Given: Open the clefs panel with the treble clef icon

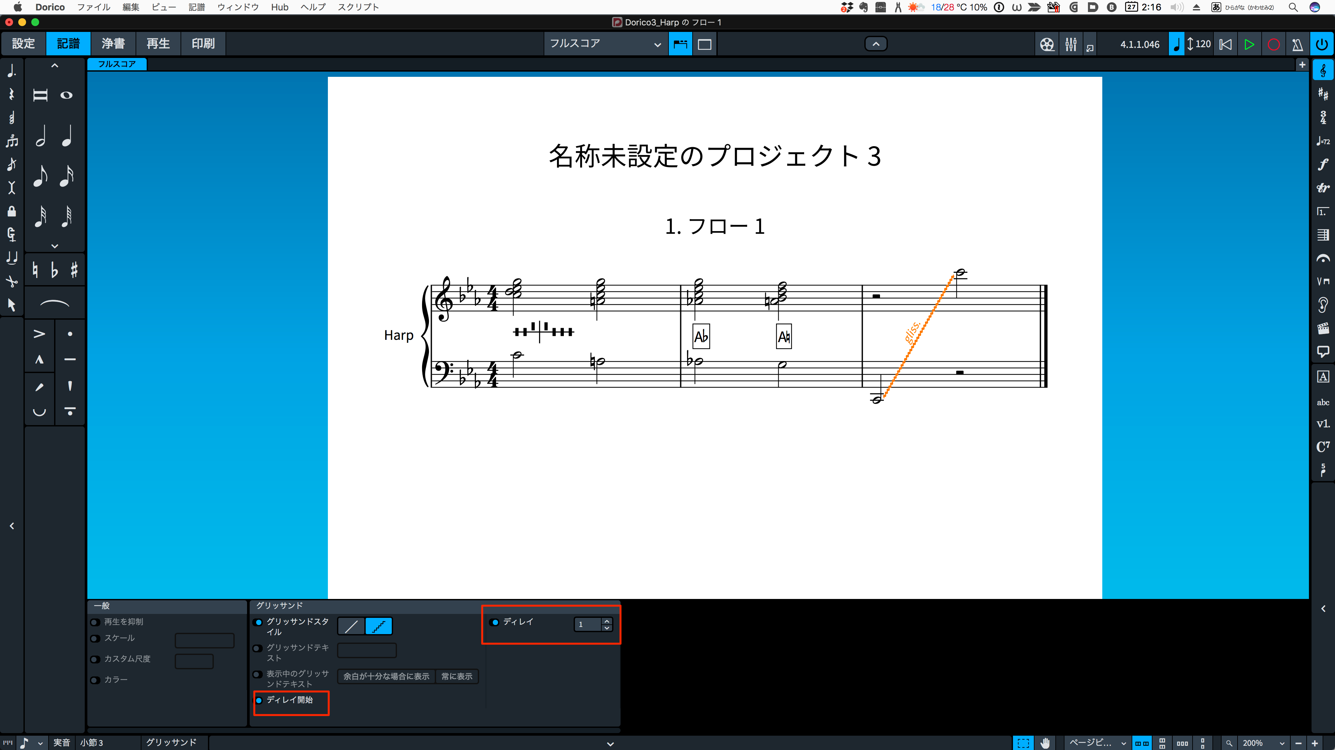Looking at the screenshot, I should tap(1323, 70).
